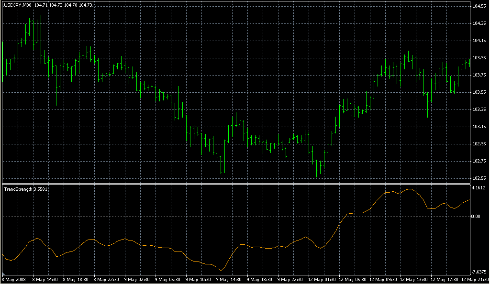Viewport: 490px width, 284px height.
Task: Click the 12 May 09:30 time label
Action: (x=383, y=280)
